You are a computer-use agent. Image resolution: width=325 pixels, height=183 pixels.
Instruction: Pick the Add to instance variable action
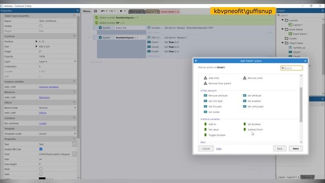pyautogui.click(x=210, y=124)
